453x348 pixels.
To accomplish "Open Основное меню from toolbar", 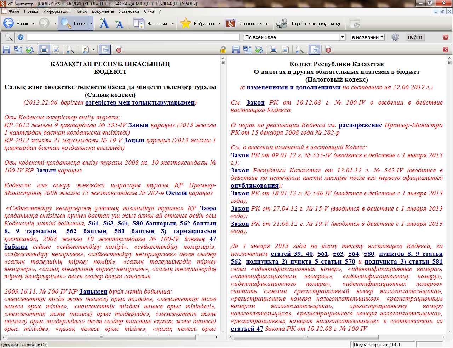I will (x=247, y=23).
